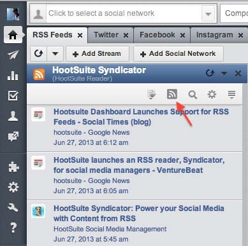Click the Compose message field
Viewport: 248px width, 246px height.
coord(234,13)
